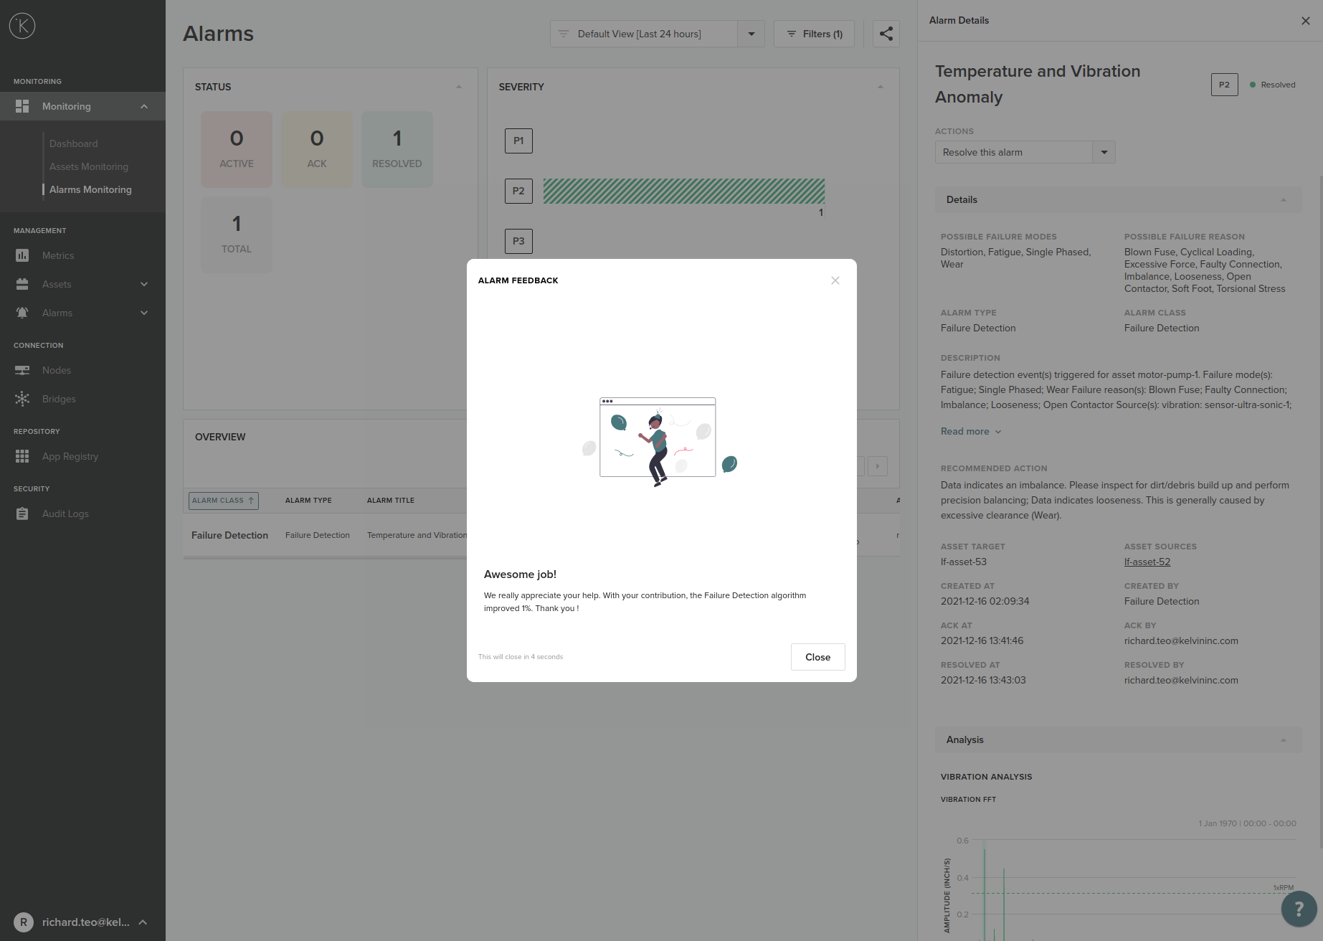Click the green striped P2 severity bar
Viewport: 1323px width, 941px height.
click(x=683, y=191)
